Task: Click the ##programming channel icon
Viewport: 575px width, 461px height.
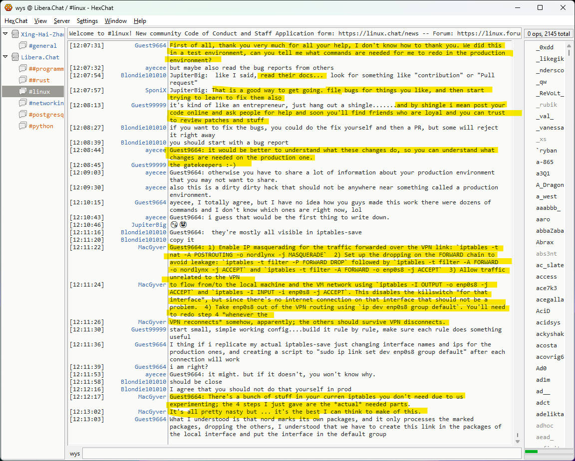Action: pos(23,69)
